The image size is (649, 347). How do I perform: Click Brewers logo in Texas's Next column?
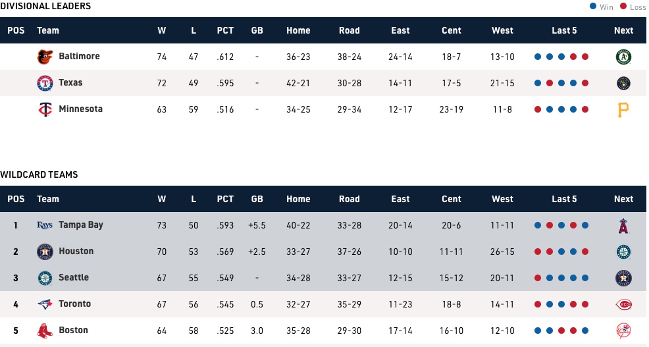click(623, 83)
